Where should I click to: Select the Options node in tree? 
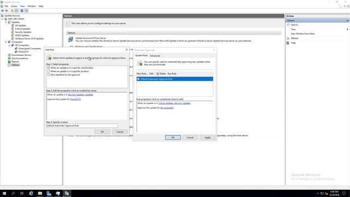(x=15, y=65)
